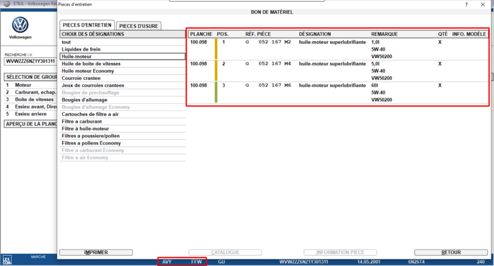Select 'Cartouches de filtre a air'

pyautogui.click(x=123, y=114)
